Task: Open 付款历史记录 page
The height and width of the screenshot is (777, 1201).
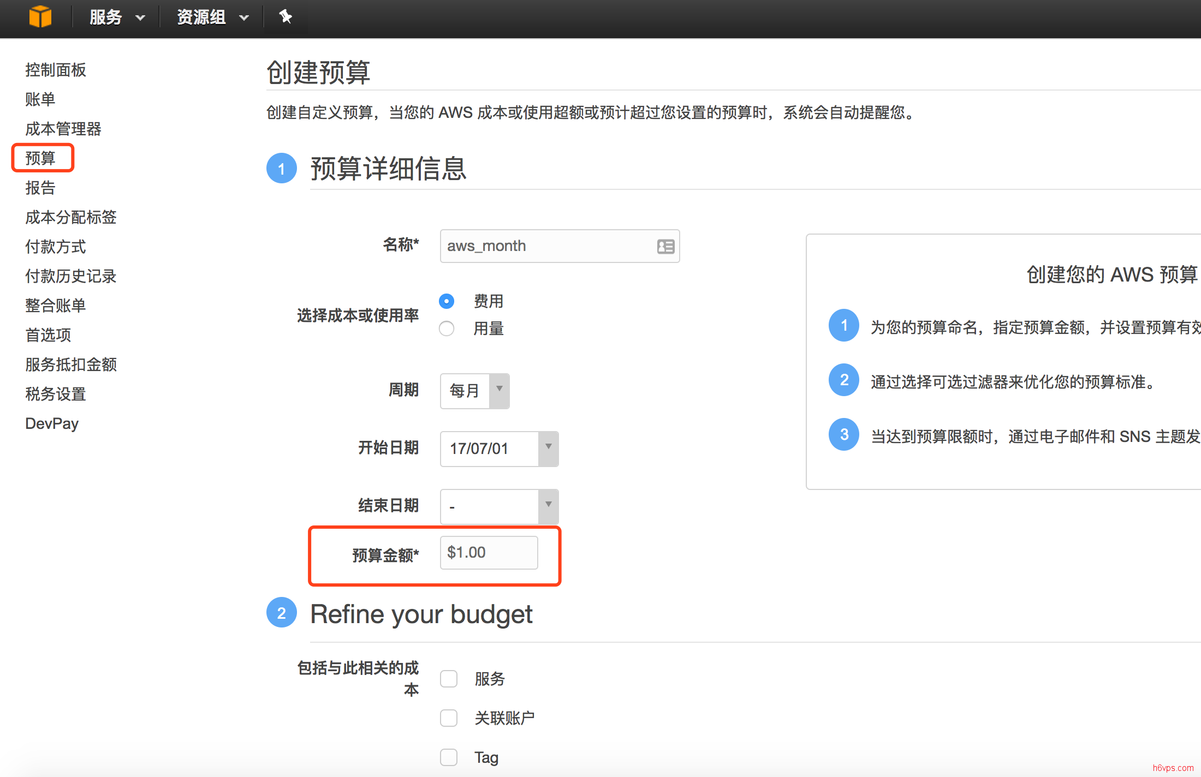Action: point(71,276)
